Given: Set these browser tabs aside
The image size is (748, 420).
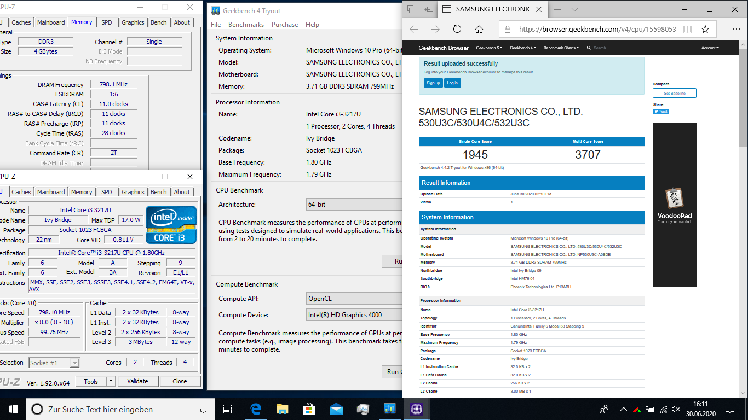Looking at the screenshot, I should 429,9.
